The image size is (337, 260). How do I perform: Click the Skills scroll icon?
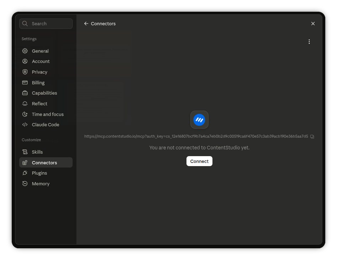tap(25, 152)
